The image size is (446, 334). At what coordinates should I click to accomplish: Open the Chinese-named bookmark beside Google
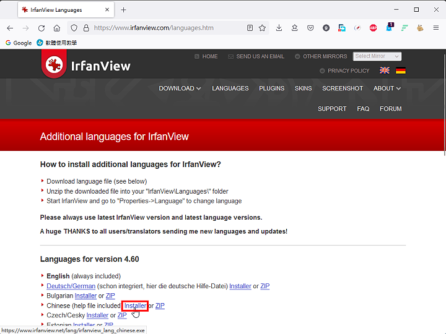tap(57, 43)
